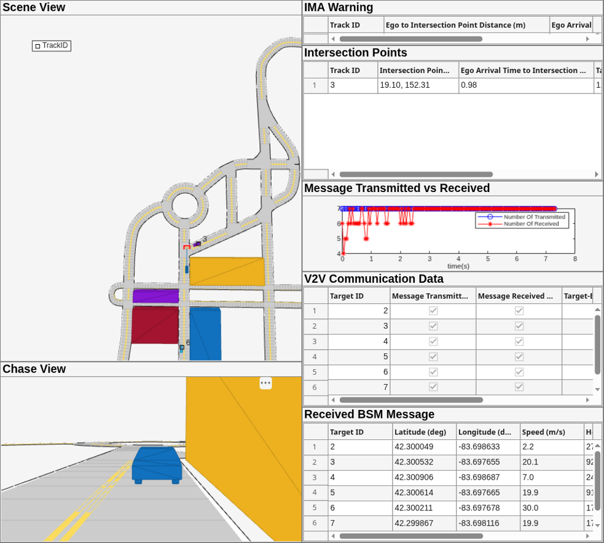Viewport: 604px width, 543px height.
Task: Click Number Of Transmitted legend entry
Action: (535, 217)
